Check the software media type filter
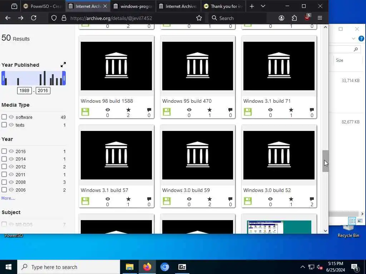Image resolution: width=366 pixels, height=274 pixels. click(4, 117)
